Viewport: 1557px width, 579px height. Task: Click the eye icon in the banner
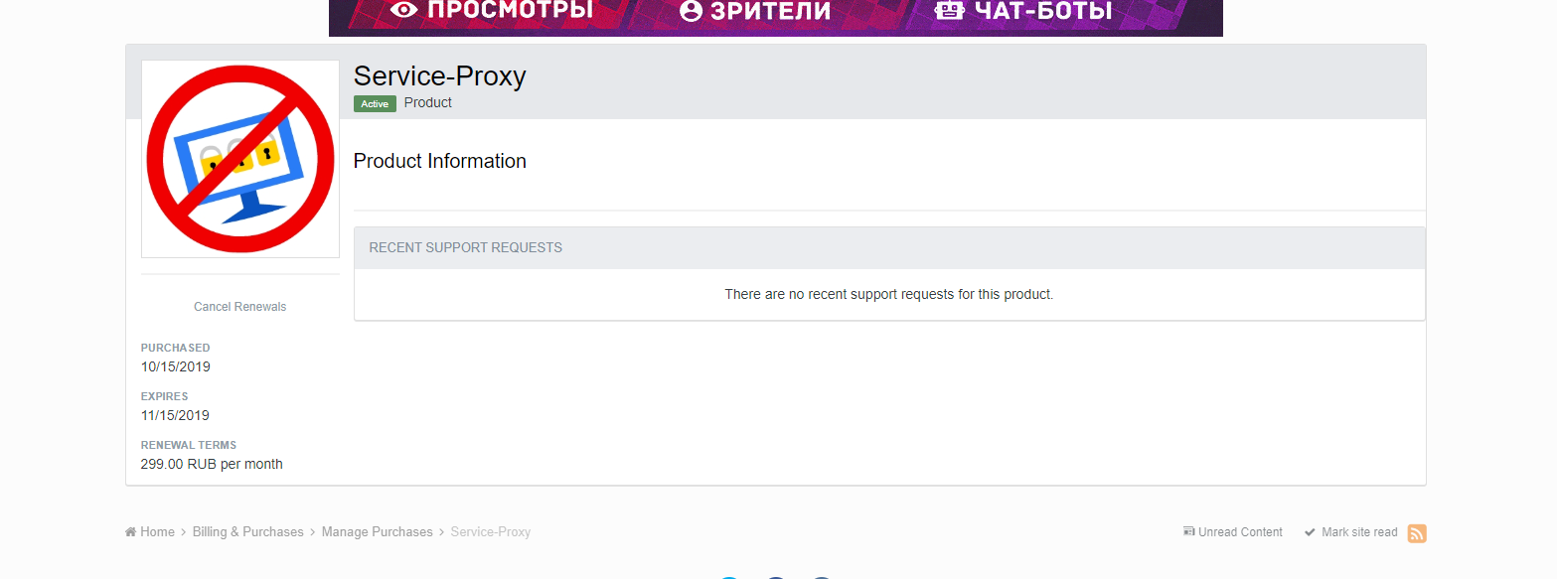pos(404,10)
